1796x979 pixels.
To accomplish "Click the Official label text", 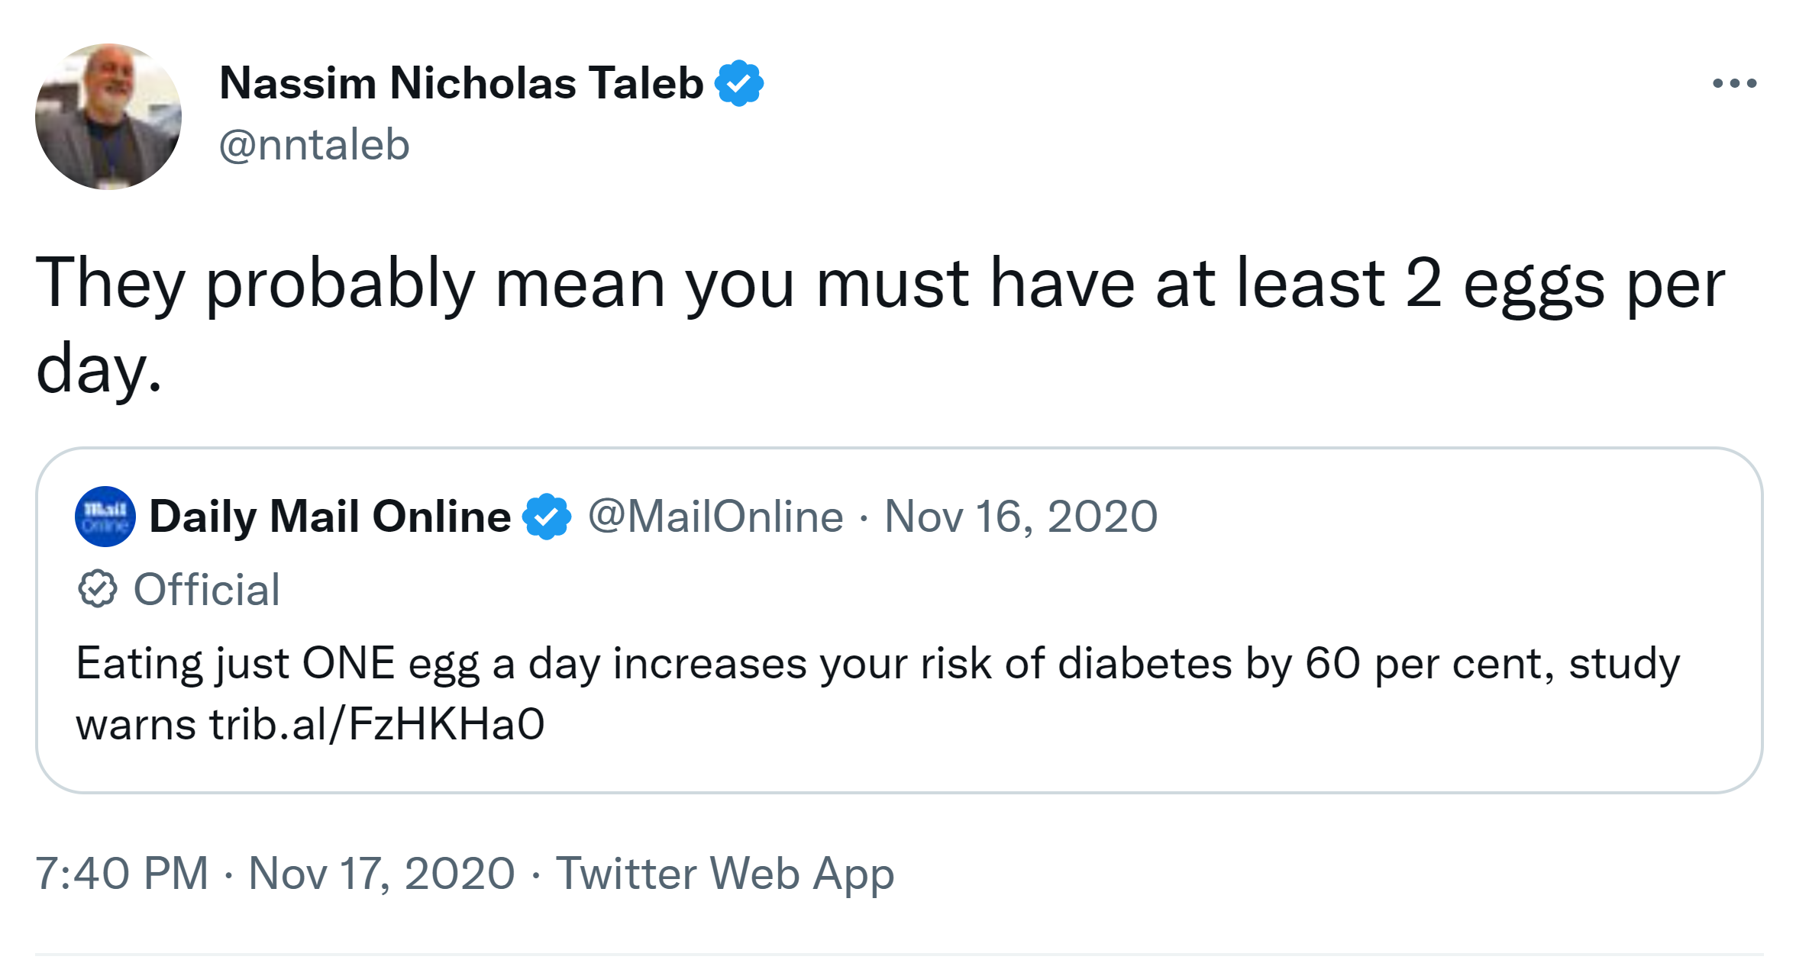I will click(x=207, y=590).
